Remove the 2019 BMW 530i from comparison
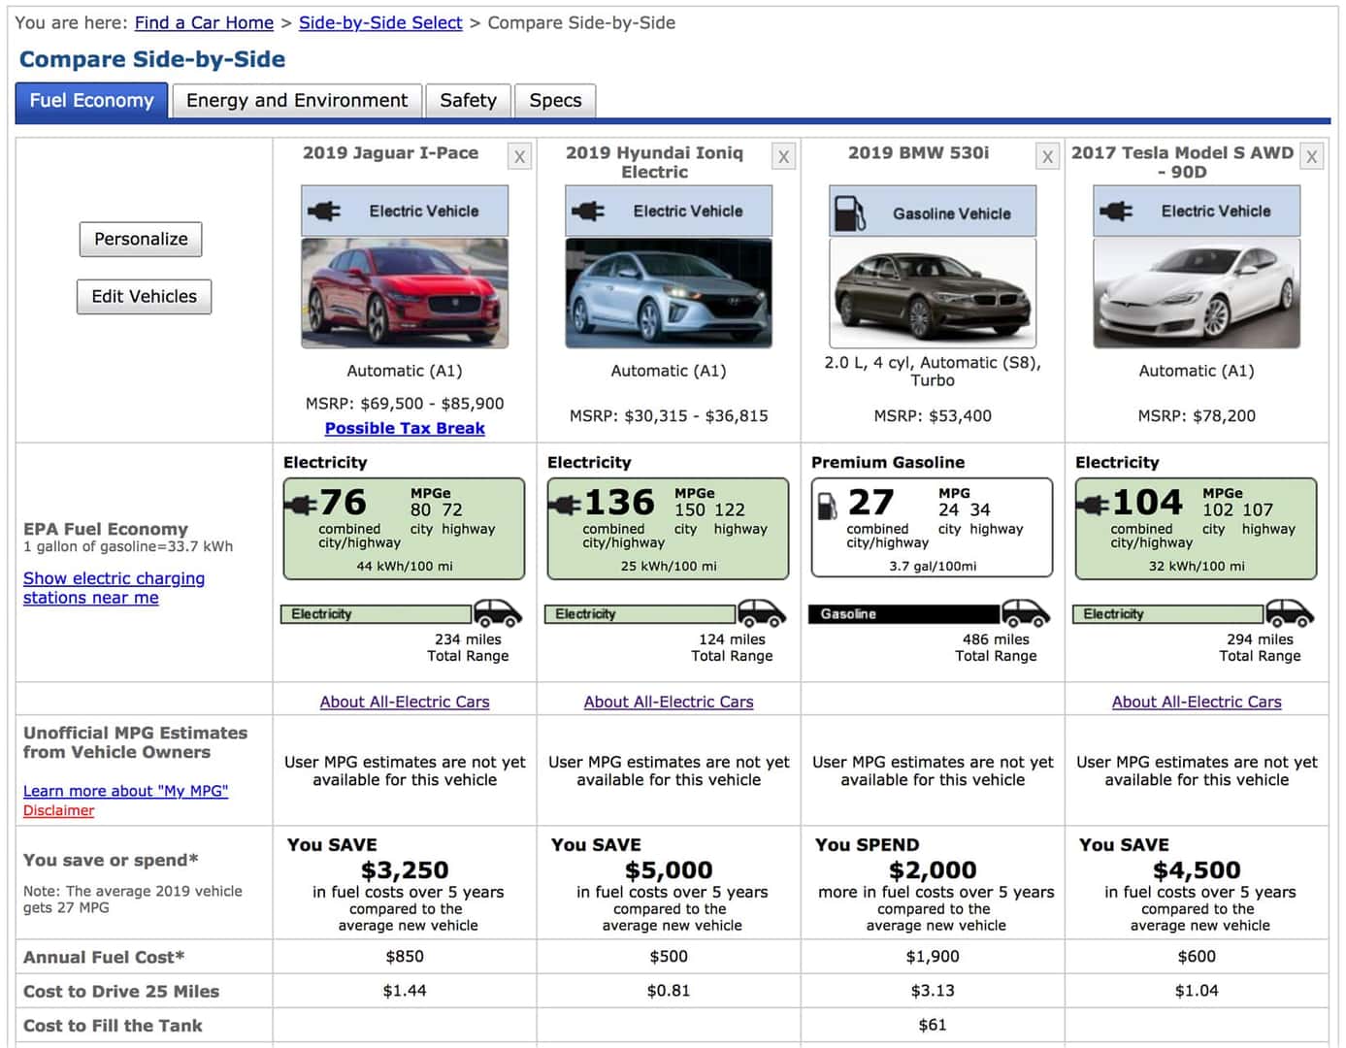This screenshot has height=1048, width=1346. click(1047, 155)
